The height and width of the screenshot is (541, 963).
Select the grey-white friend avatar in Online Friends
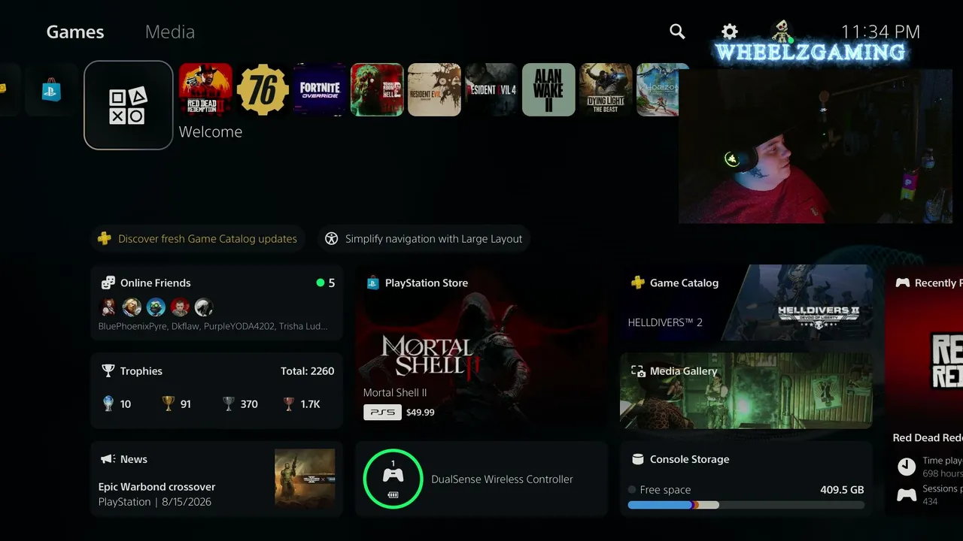[x=204, y=307]
